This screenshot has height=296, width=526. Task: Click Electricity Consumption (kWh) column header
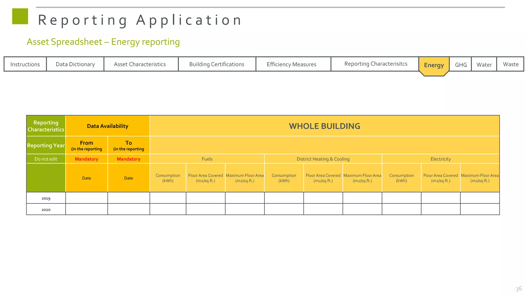(402, 178)
